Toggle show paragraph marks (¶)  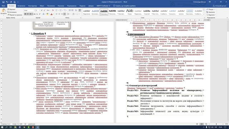pos(80,10)
